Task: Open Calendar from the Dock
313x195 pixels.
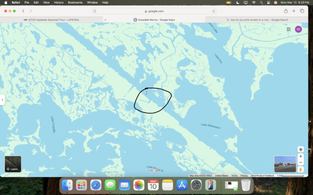Action: [153, 185]
